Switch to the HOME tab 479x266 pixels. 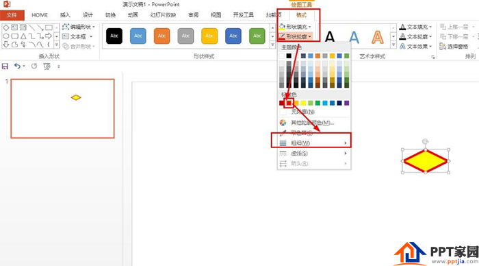(x=40, y=15)
